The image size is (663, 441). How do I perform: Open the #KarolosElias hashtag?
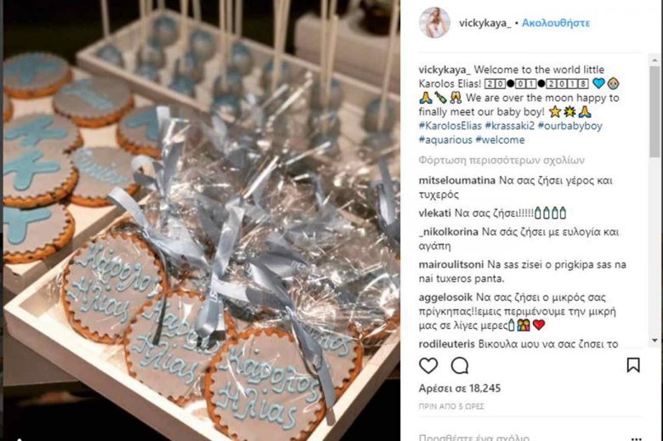450,126
